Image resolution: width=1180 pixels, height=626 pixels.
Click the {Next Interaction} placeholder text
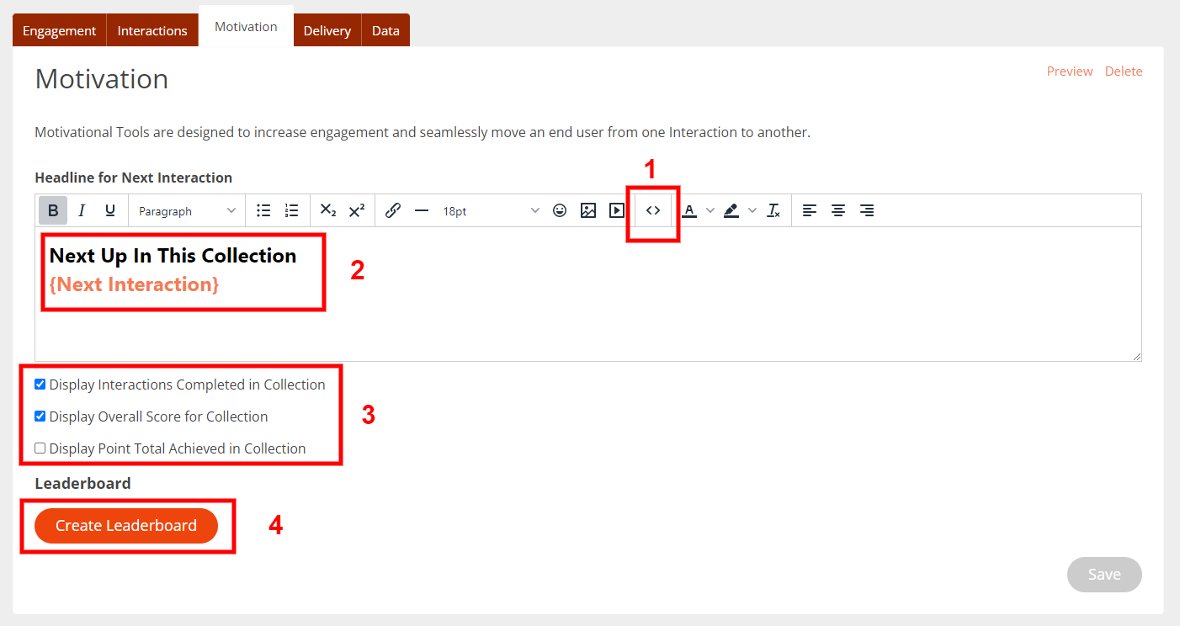[x=135, y=284]
